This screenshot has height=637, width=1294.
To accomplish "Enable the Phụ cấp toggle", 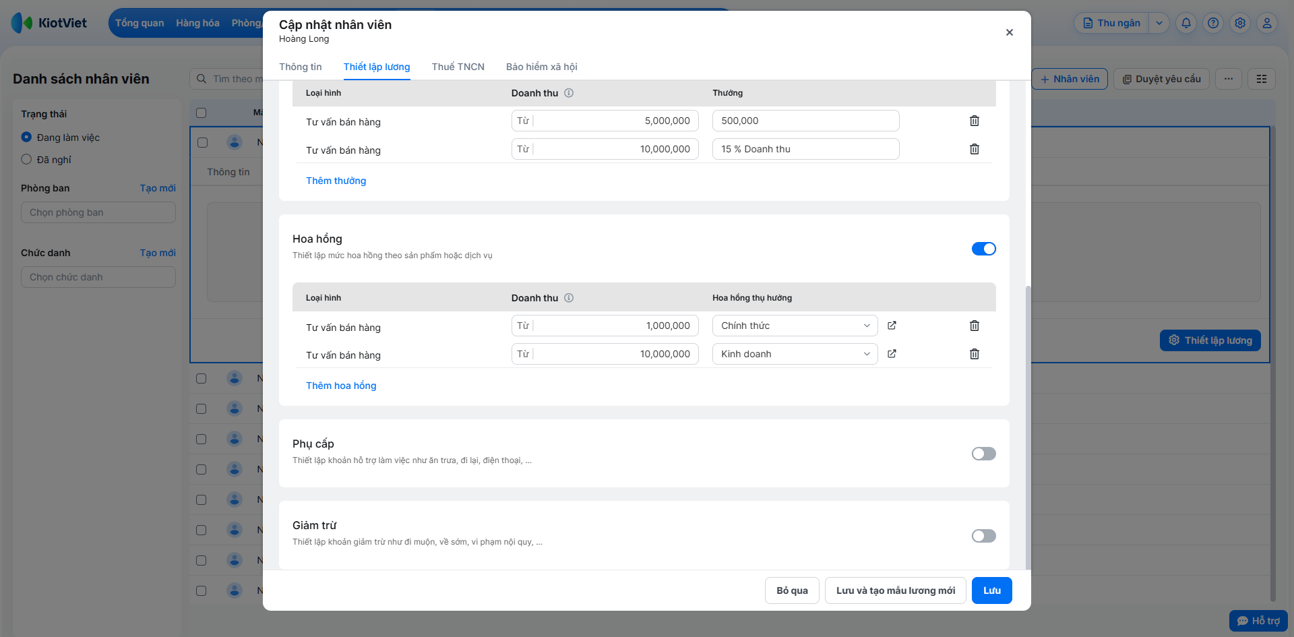I will pyautogui.click(x=984, y=454).
